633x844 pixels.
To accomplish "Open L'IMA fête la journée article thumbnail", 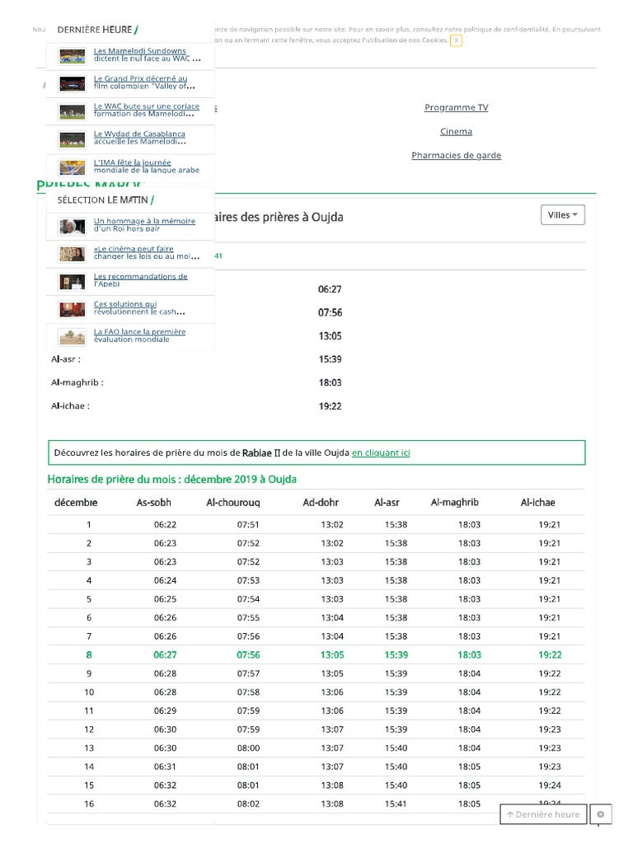I will tap(73, 167).
